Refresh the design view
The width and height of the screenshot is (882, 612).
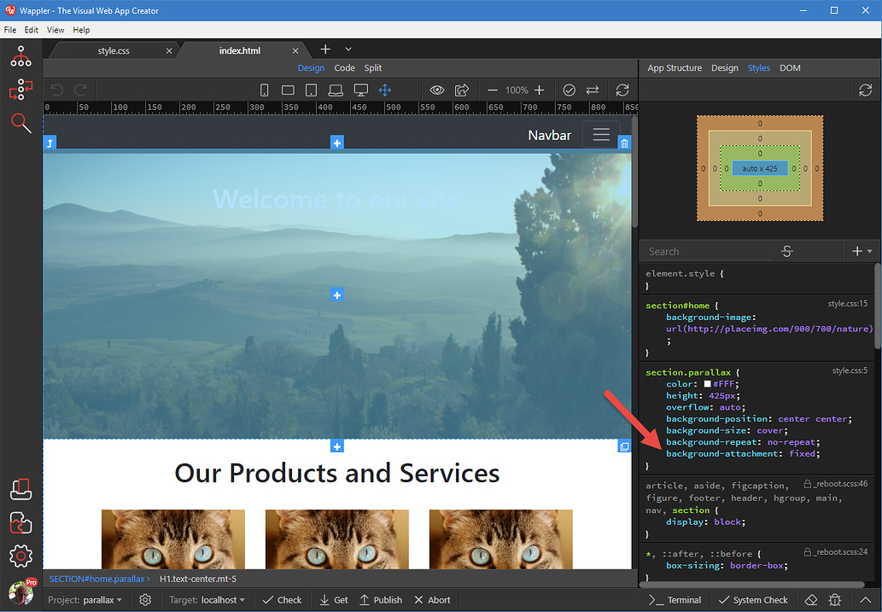622,89
